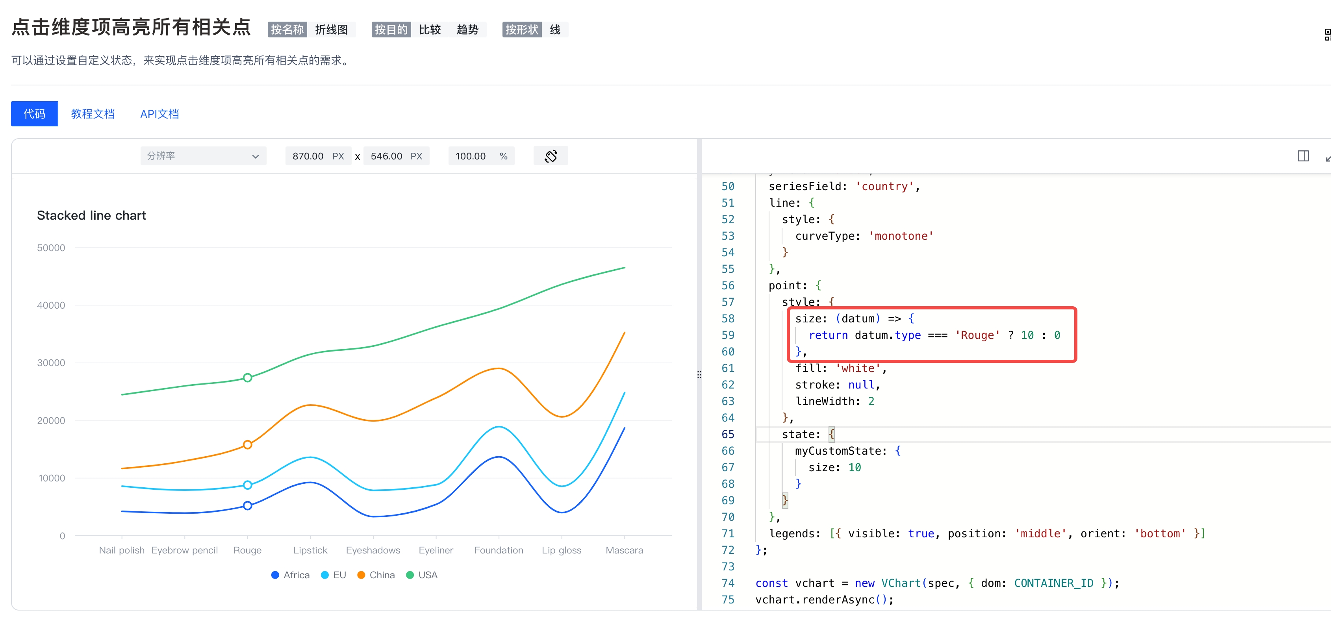Open the 分辨率 resolution dropdown
This screenshot has width=1331, height=644.
click(x=203, y=156)
